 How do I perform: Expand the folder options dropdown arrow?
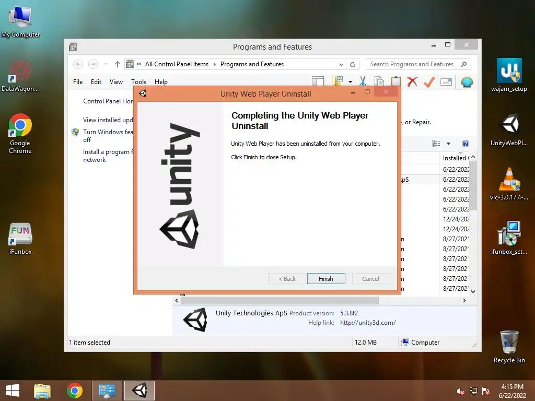[x=350, y=82]
